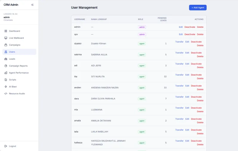Deactivate the admin user

190,27
